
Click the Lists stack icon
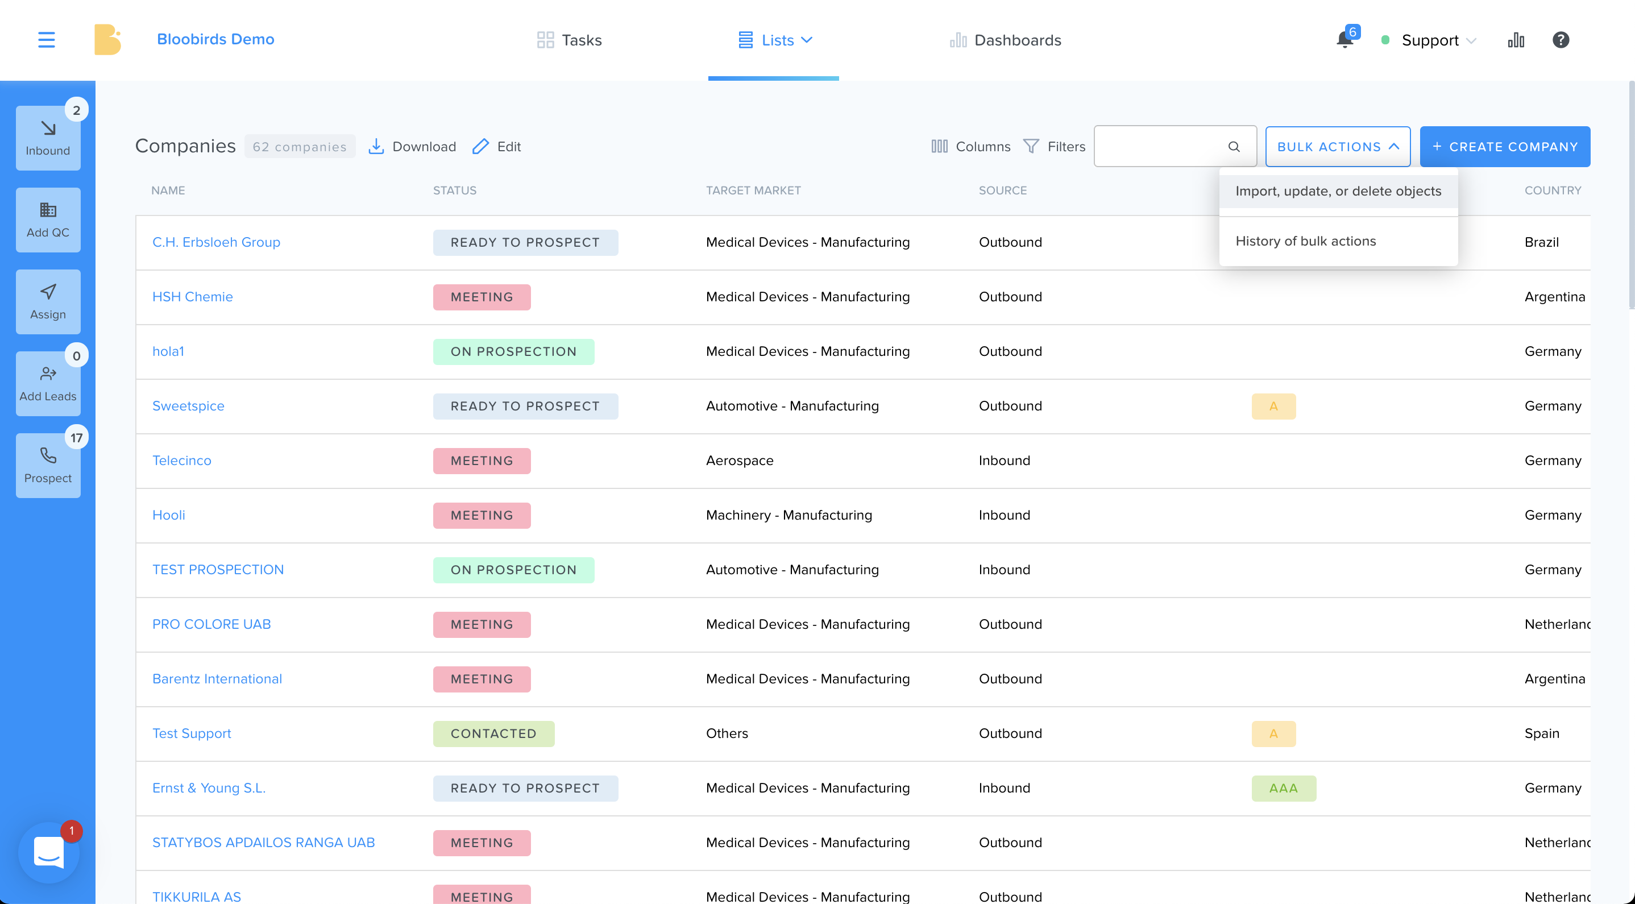tap(745, 40)
